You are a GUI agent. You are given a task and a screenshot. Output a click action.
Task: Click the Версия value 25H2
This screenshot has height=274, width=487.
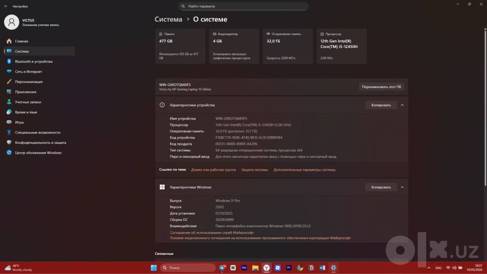(x=220, y=207)
